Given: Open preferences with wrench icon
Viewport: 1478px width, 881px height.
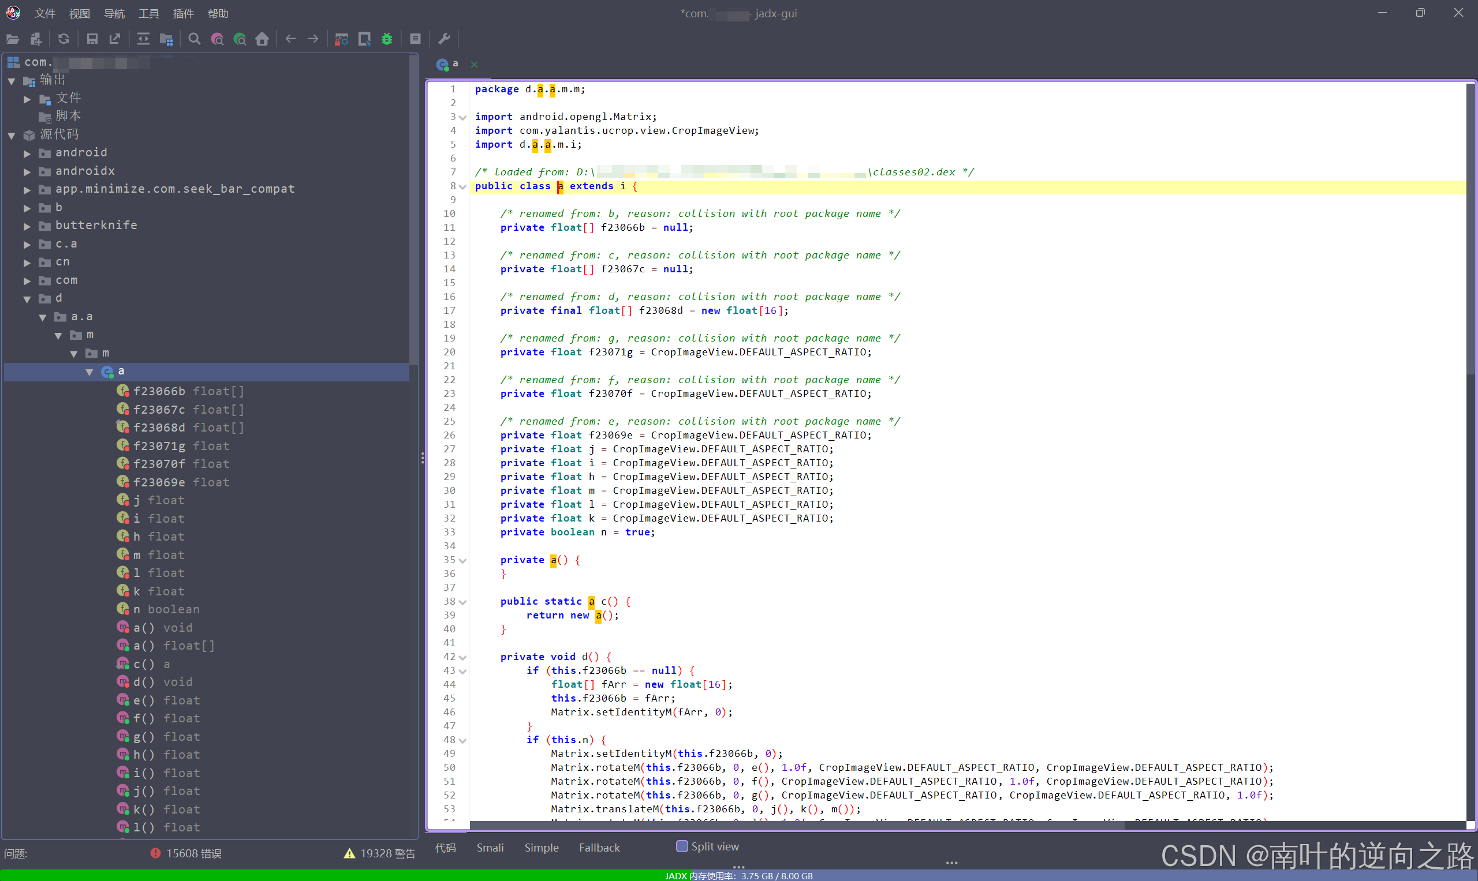Looking at the screenshot, I should pos(444,39).
